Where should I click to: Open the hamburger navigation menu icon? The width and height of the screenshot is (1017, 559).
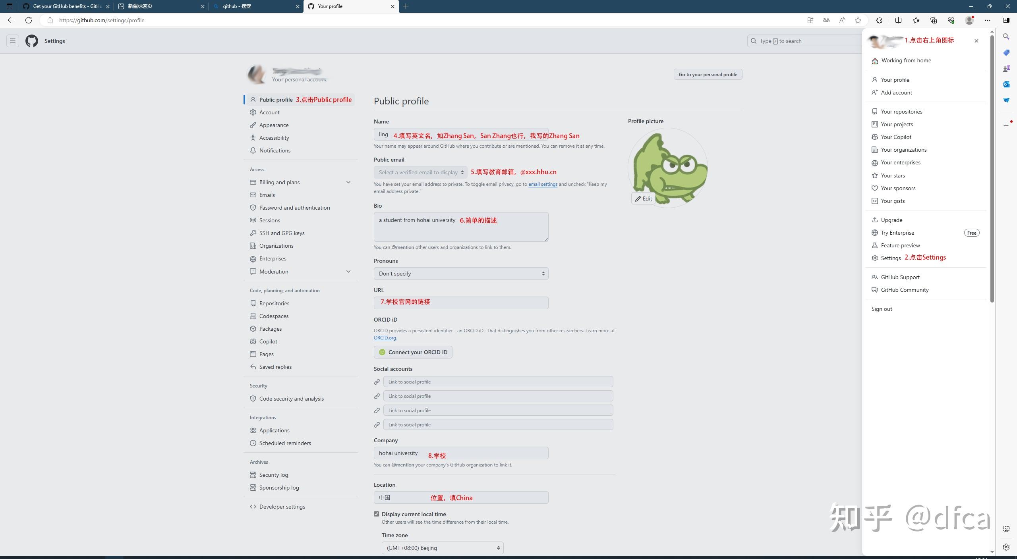tap(13, 41)
